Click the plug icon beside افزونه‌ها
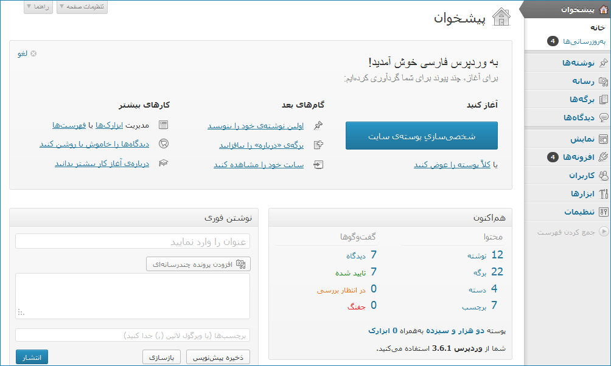 point(603,157)
